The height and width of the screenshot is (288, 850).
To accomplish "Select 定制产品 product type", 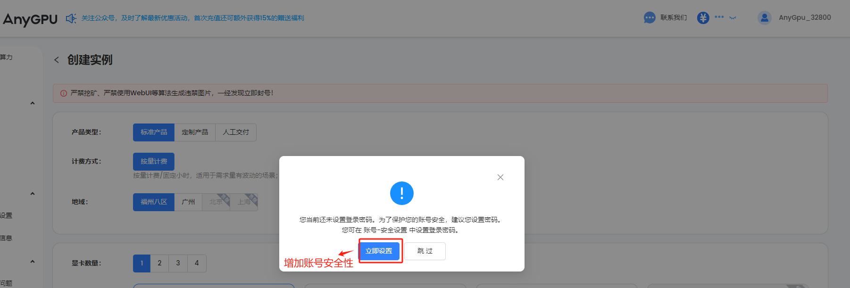I will click(195, 132).
